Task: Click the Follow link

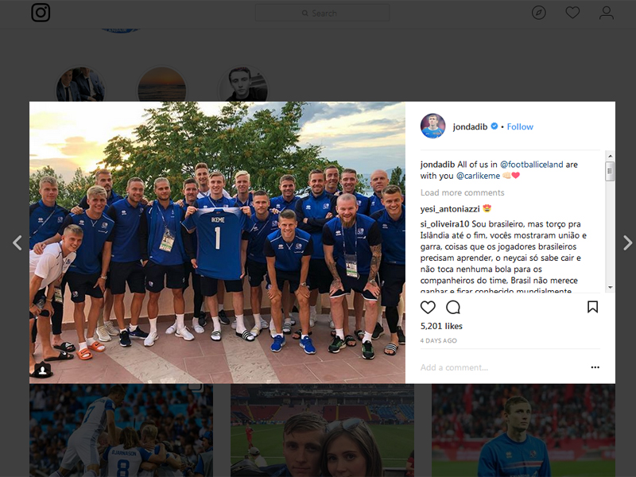Action: pos(520,127)
